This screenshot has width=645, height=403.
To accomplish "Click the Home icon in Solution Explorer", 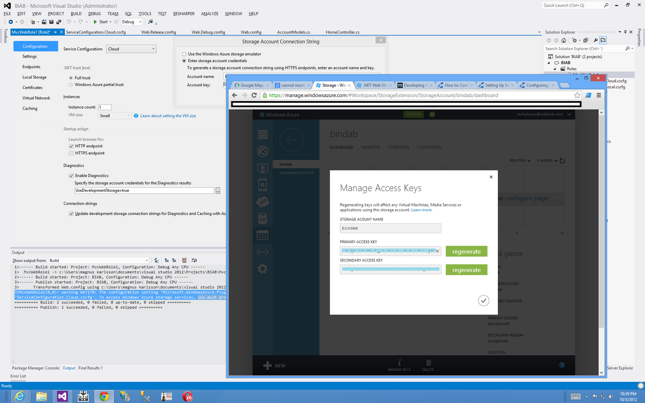I will click(564, 40).
